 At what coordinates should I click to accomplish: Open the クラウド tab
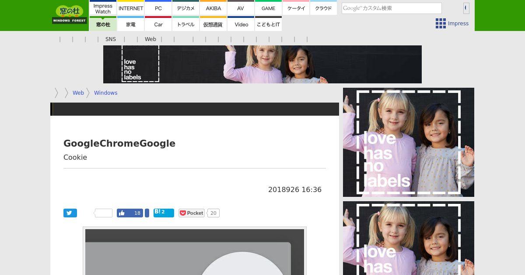(323, 8)
